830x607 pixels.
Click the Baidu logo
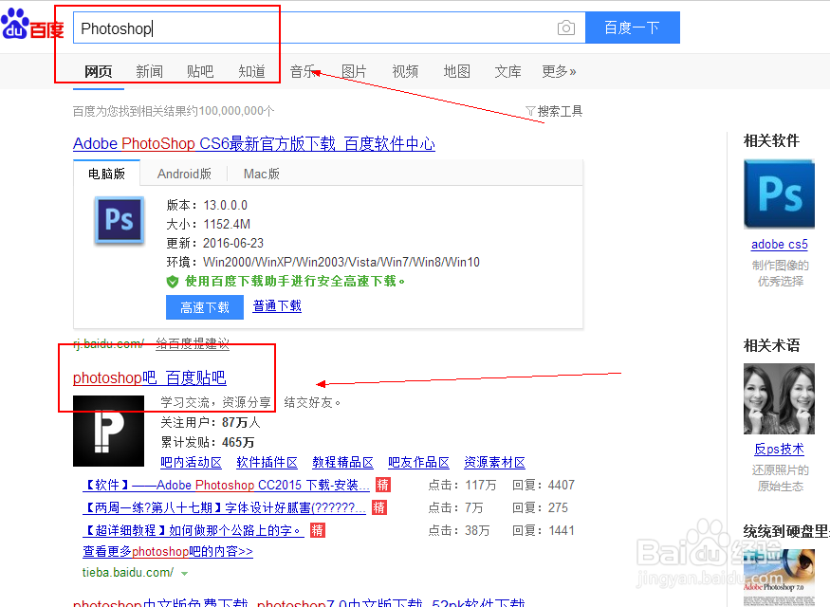[x=31, y=25]
